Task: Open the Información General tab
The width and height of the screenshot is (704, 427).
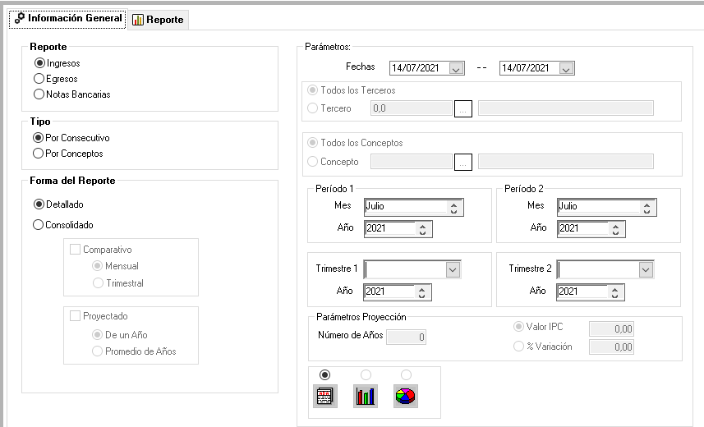Action: [x=68, y=18]
